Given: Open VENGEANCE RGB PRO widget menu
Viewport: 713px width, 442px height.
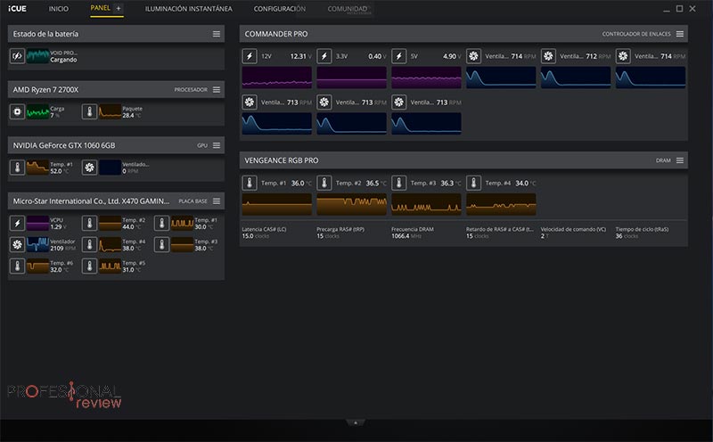Looking at the screenshot, I should pos(680,160).
